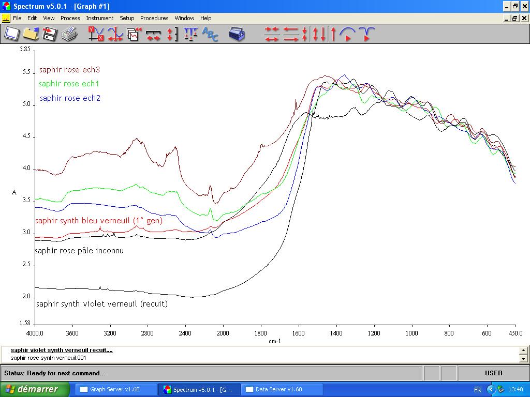Click the red X/Y axis cursor icon
The width and height of the screenshot is (530, 397).
(x=96, y=34)
